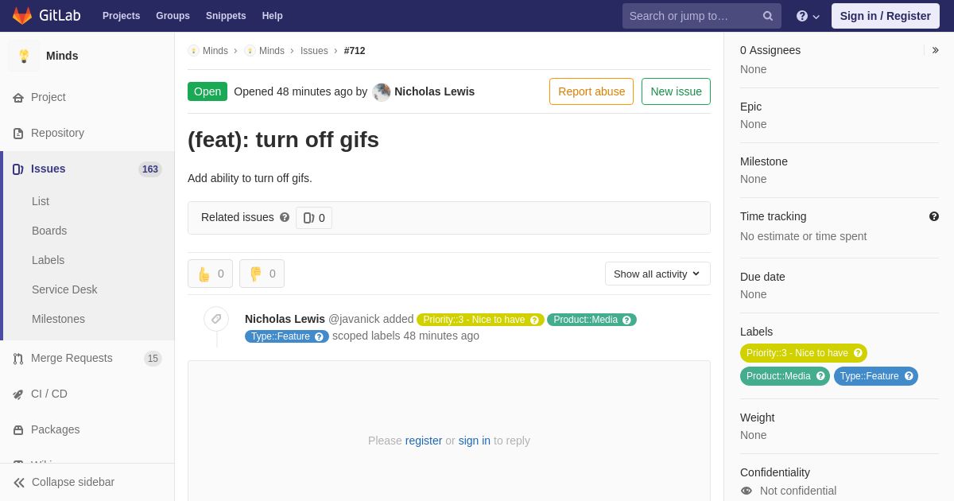This screenshot has width=954, height=501.
Task: Open Service Desk in sidebar
Action: click(64, 289)
